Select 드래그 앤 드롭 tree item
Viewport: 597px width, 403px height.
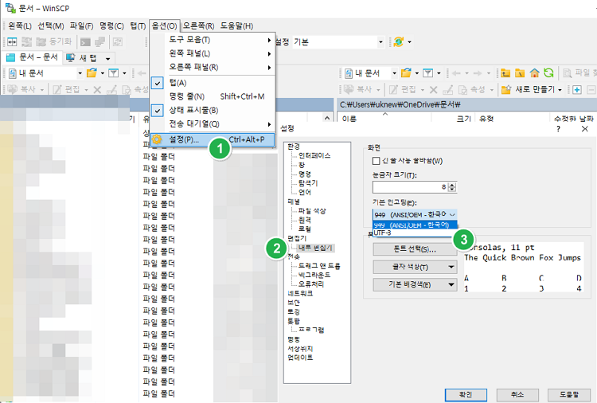[x=319, y=266]
